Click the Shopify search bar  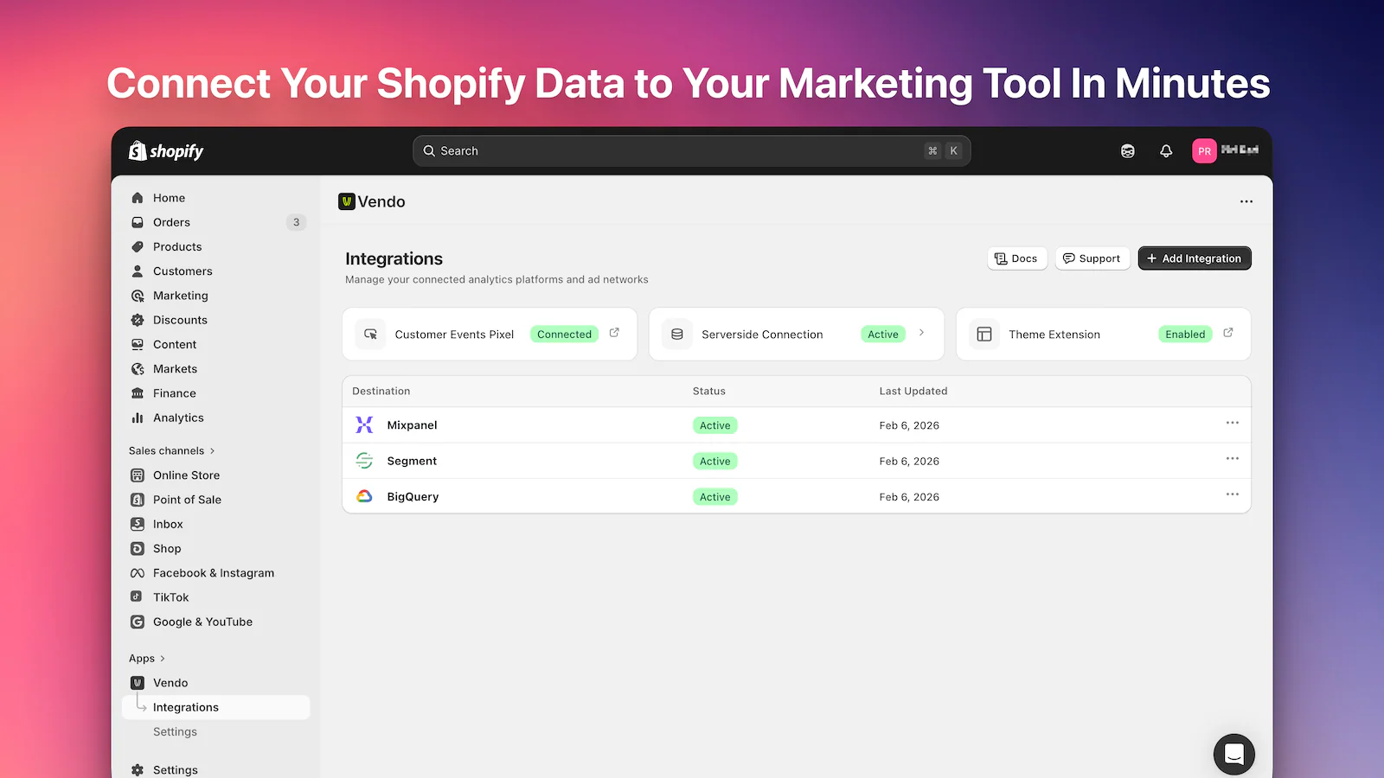click(690, 150)
